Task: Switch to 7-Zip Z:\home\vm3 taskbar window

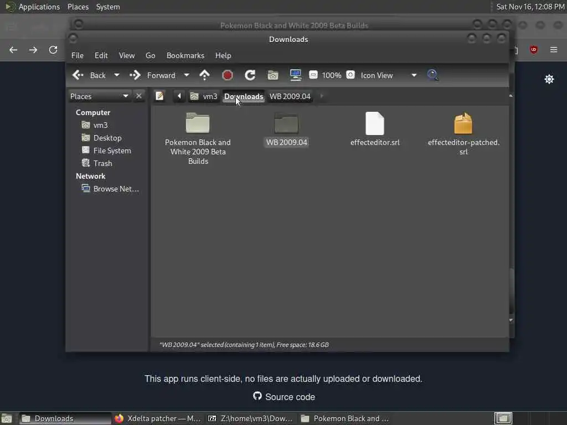Action: [251, 418]
